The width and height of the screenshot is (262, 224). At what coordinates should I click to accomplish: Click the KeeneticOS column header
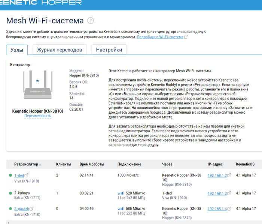point(245,164)
